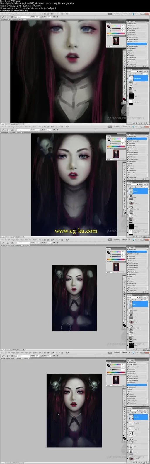150x464 pixels.
Task: Select the Dodge tool in last frame
Action: point(124,420)
